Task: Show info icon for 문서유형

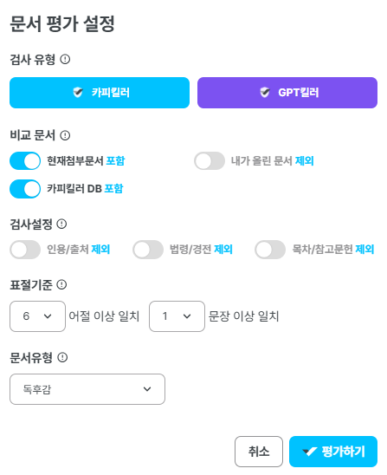Action: [62, 357]
